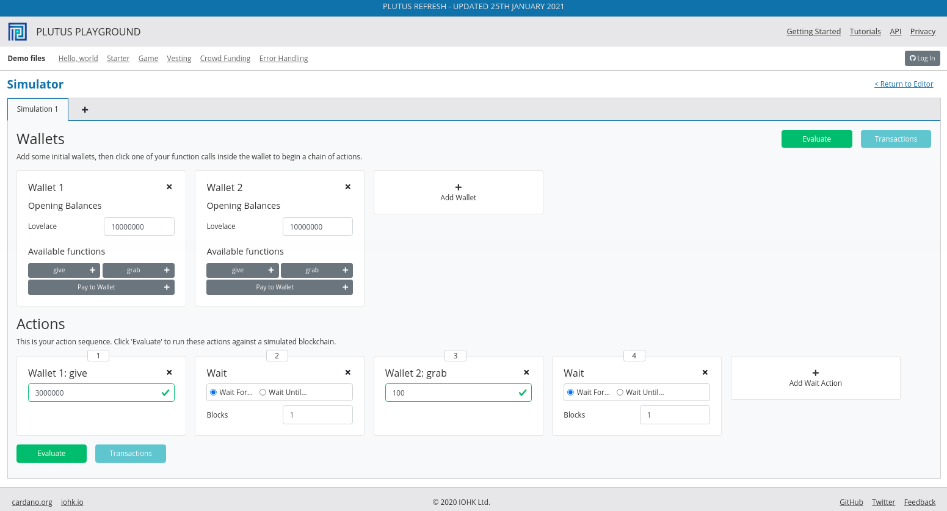Click the Plutus Playground logo icon
Viewport: 947px width, 511px height.
pyautogui.click(x=18, y=32)
